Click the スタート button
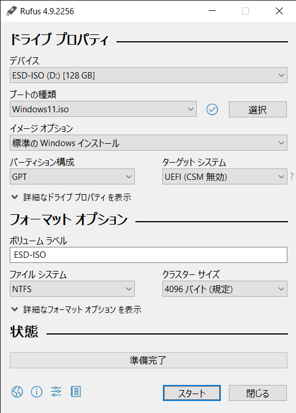The image size is (296, 413). (x=192, y=393)
